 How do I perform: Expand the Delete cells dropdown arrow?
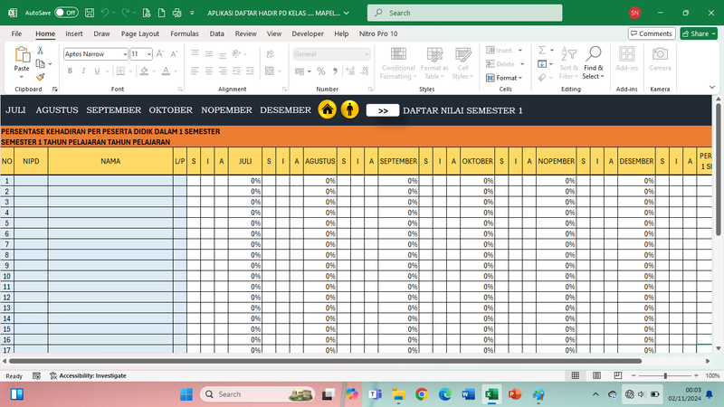522,64
